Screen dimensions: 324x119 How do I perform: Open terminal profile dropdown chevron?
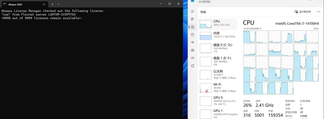(x=58, y=4)
